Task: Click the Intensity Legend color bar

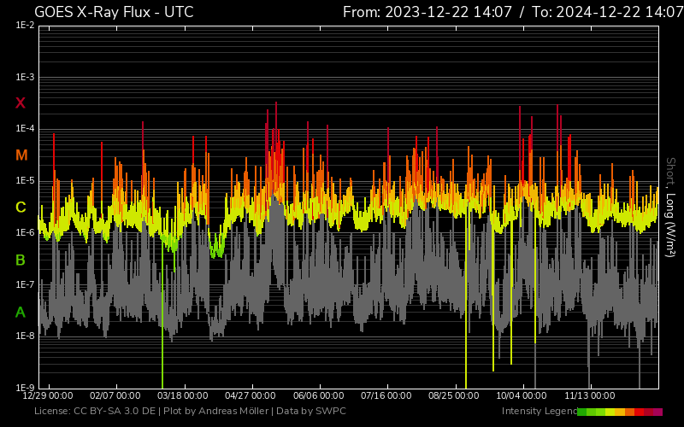Action: coord(620,412)
